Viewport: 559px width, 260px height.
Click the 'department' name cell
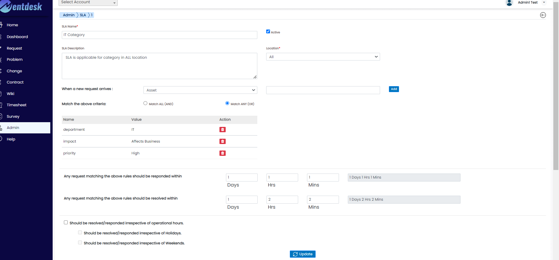[74, 130]
